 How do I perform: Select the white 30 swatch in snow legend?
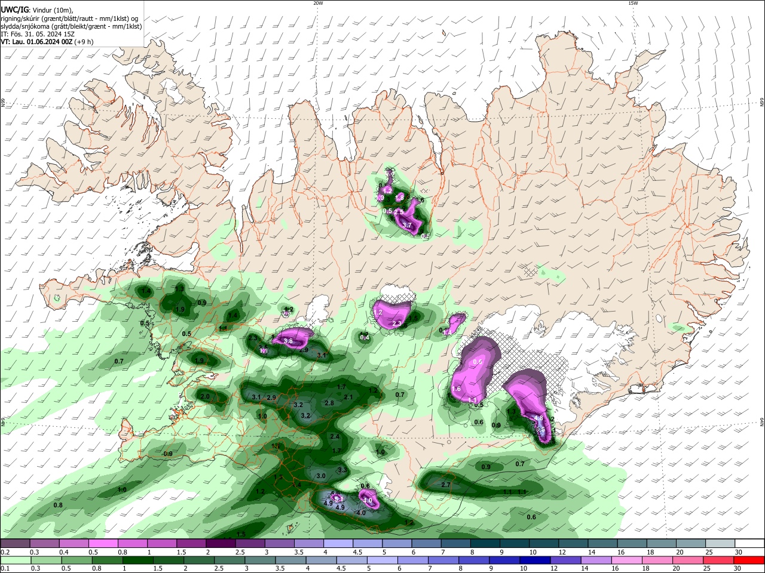click(x=749, y=543)
